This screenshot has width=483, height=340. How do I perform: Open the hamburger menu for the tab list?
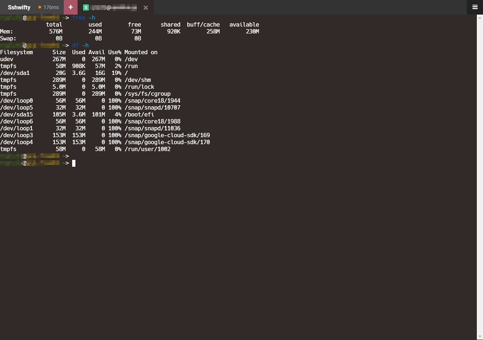475,7
